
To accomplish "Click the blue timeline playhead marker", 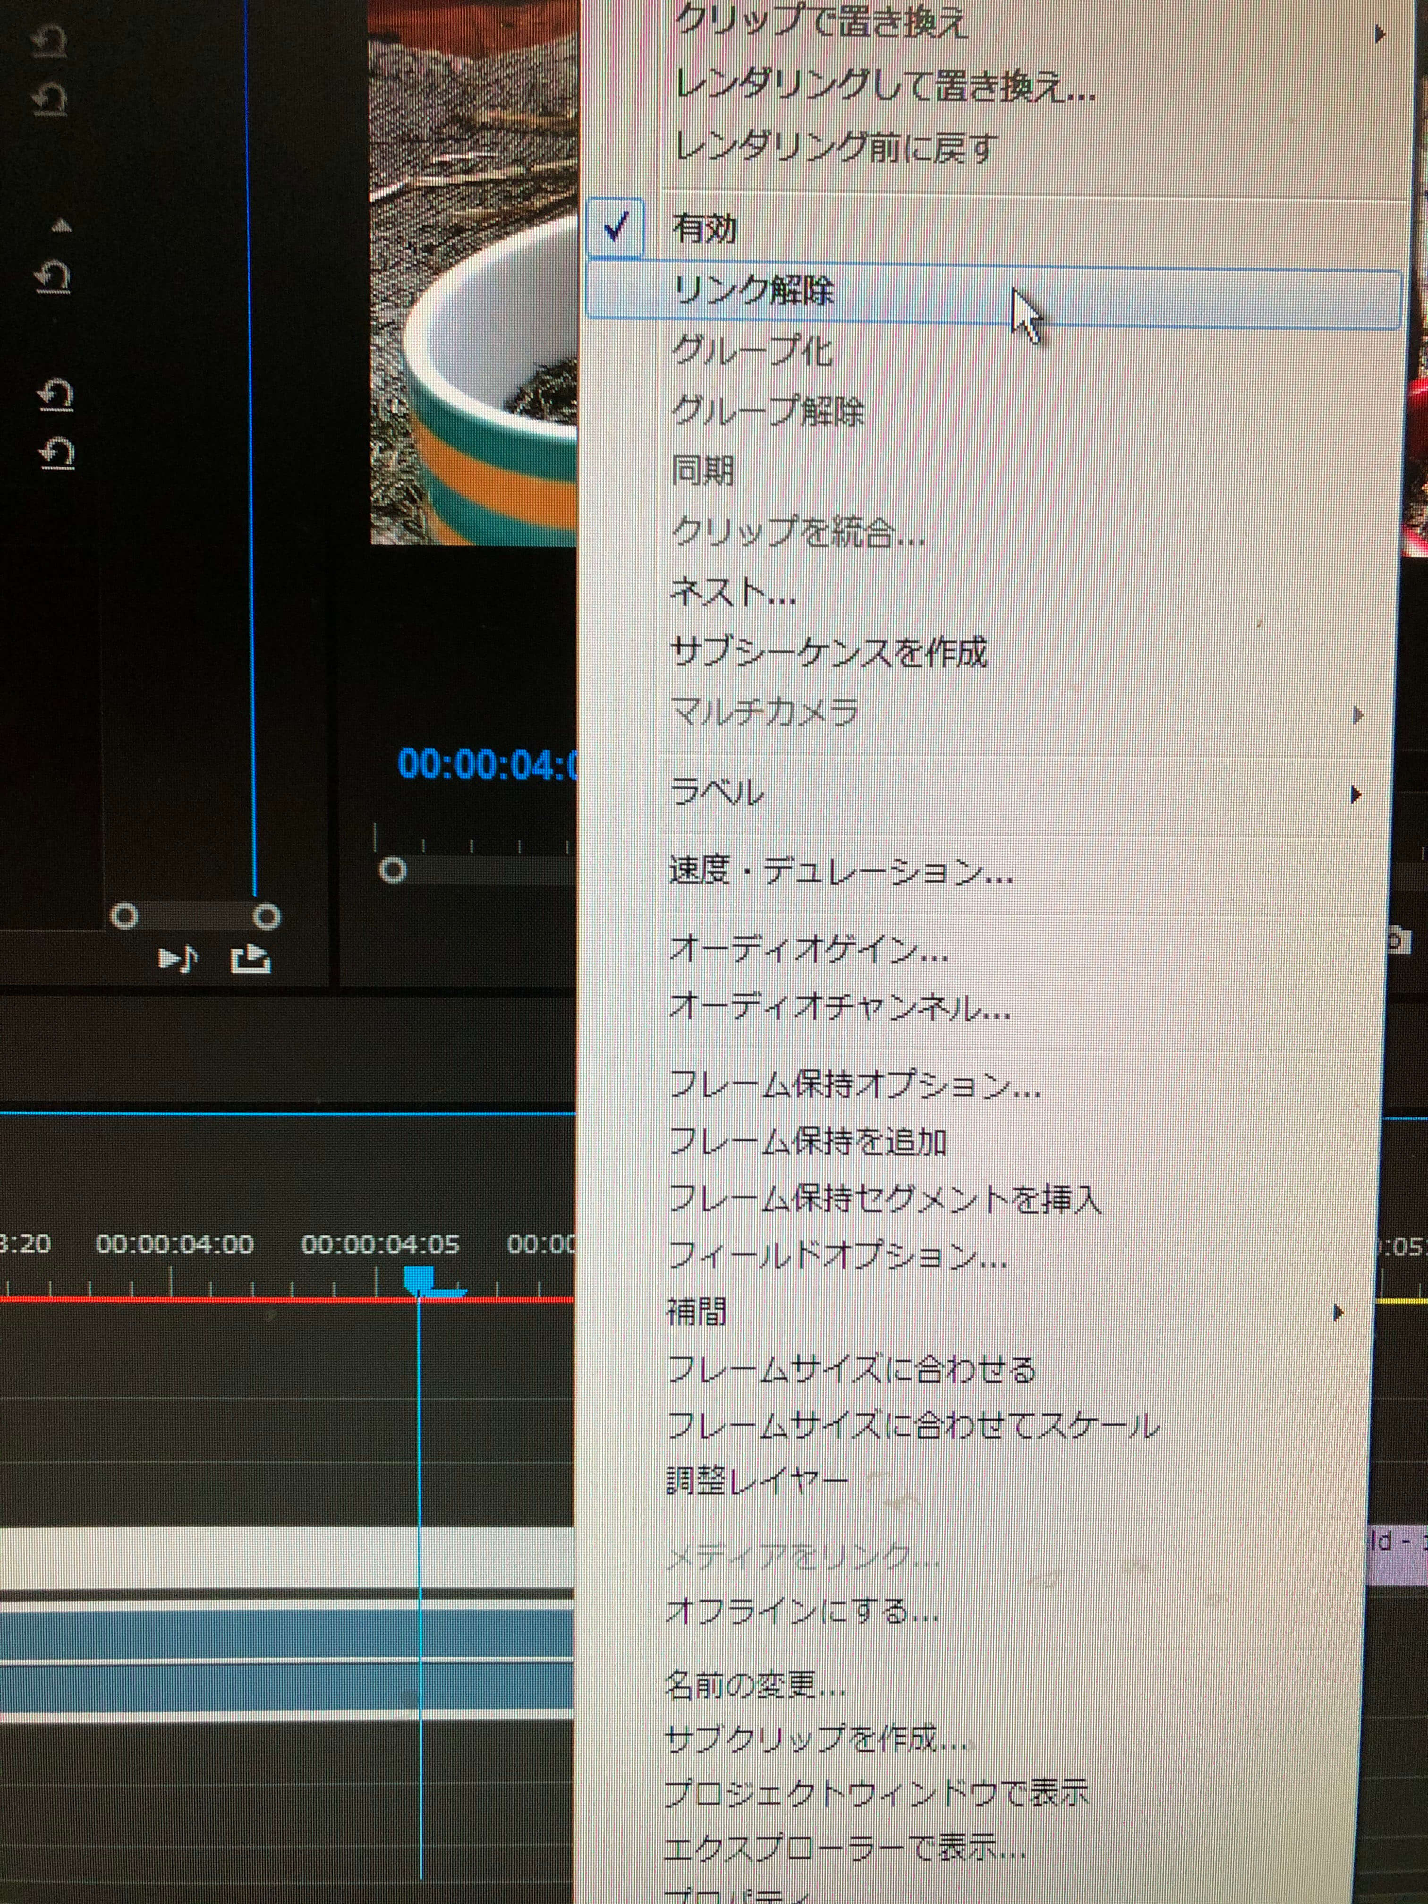I will click(419, 1278).
